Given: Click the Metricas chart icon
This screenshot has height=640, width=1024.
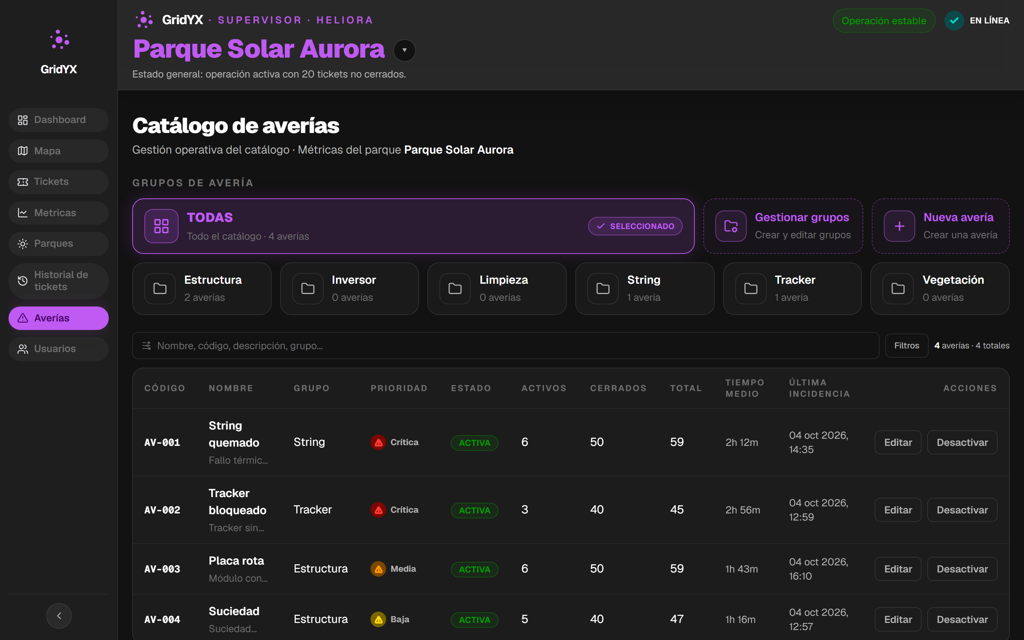Looking at the screenshot, I should tap(22, 213).
